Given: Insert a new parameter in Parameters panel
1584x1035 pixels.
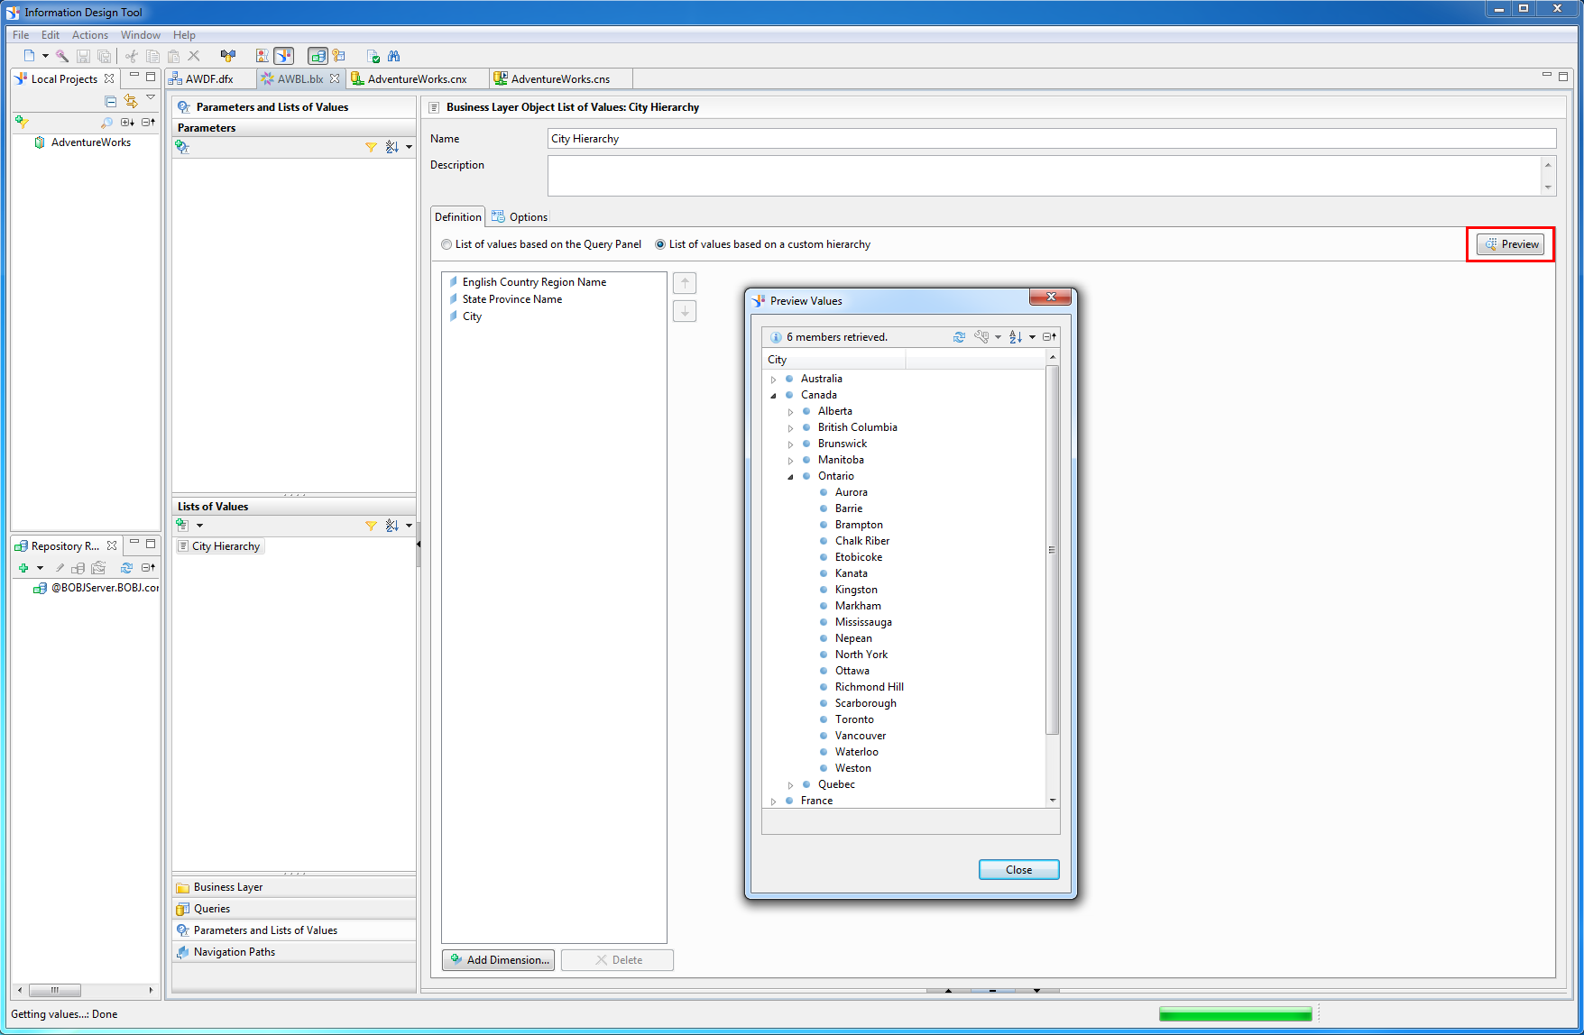Looking at the screenshot, I should (x=182, y=147).
